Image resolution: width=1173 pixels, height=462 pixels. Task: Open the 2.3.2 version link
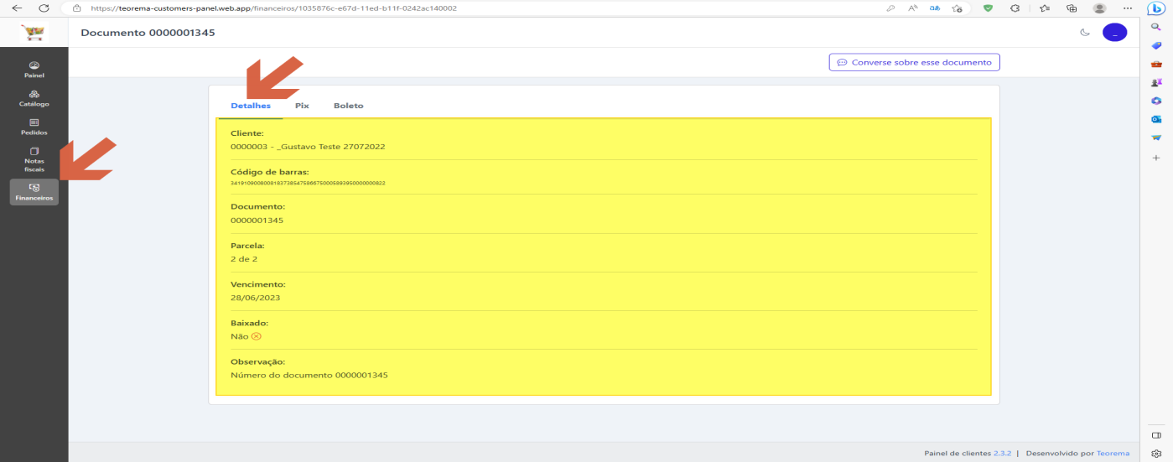[1003, 454]
